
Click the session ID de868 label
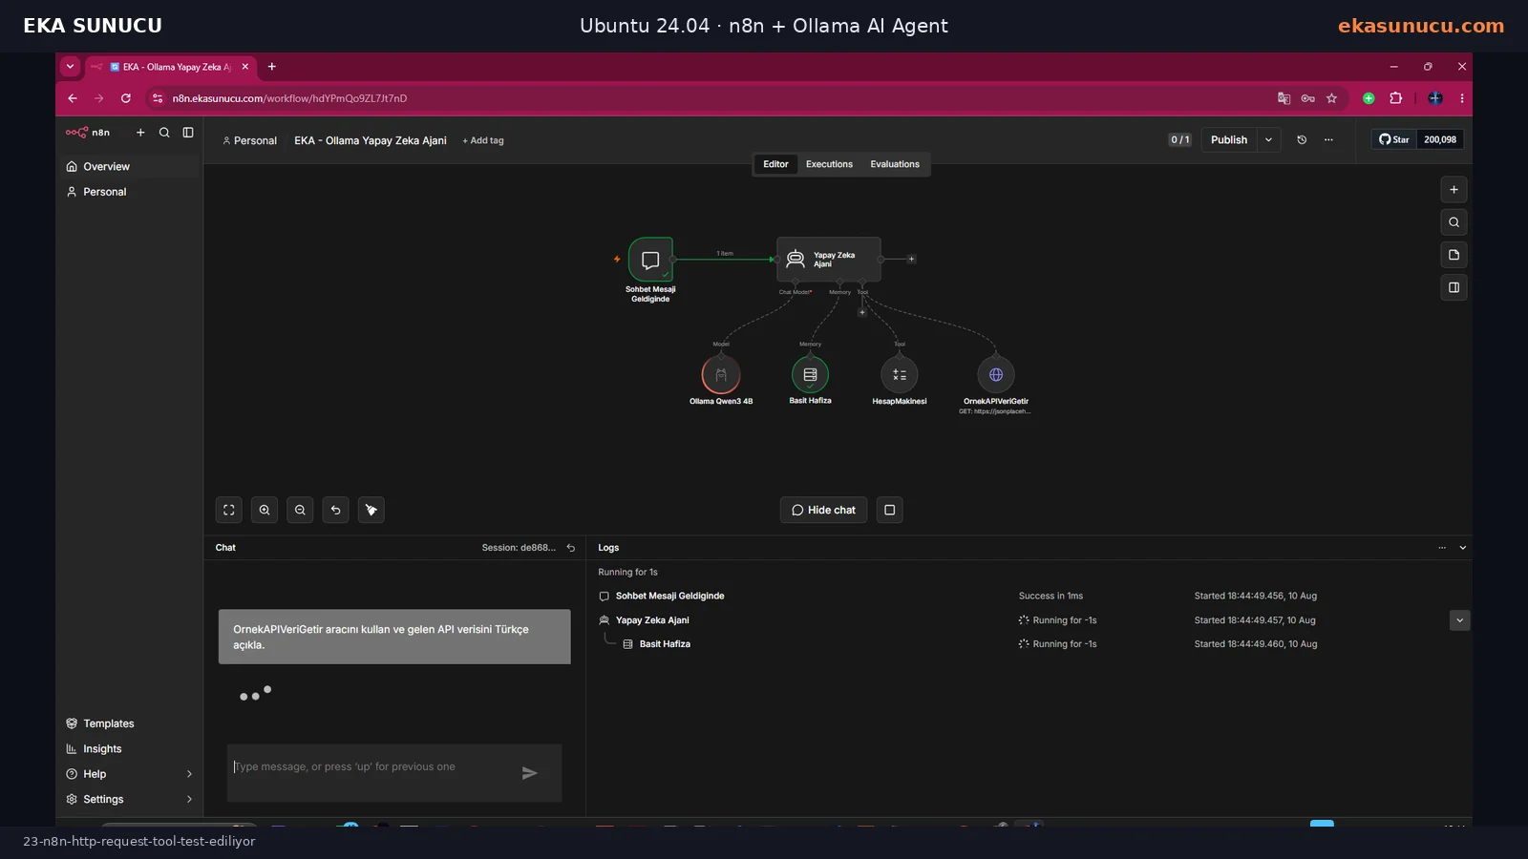[519, 548]
